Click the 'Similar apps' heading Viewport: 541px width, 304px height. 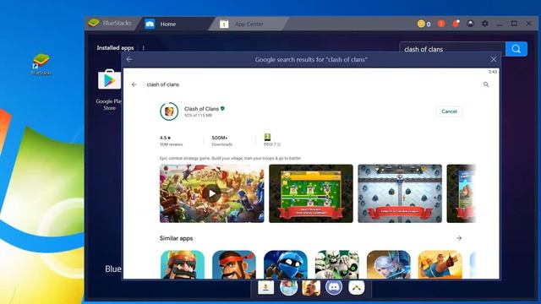pos(176,238)
